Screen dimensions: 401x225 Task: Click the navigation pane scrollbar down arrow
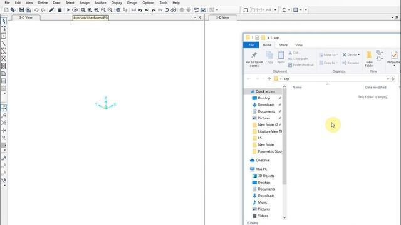click(284, 217)
